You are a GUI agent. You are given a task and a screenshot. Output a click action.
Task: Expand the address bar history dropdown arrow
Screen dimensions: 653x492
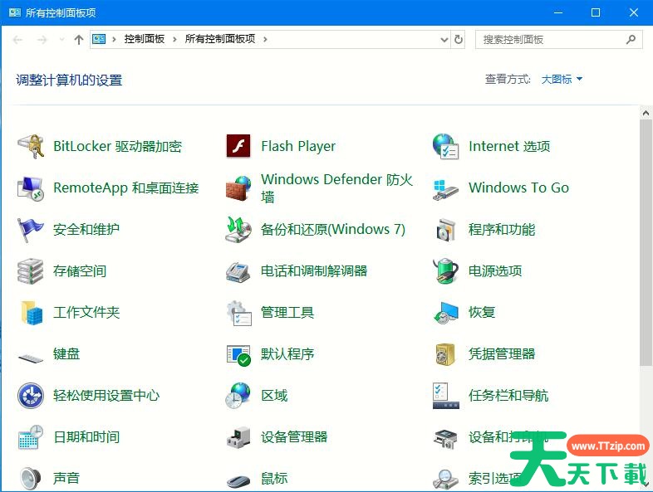coord(444,39)
